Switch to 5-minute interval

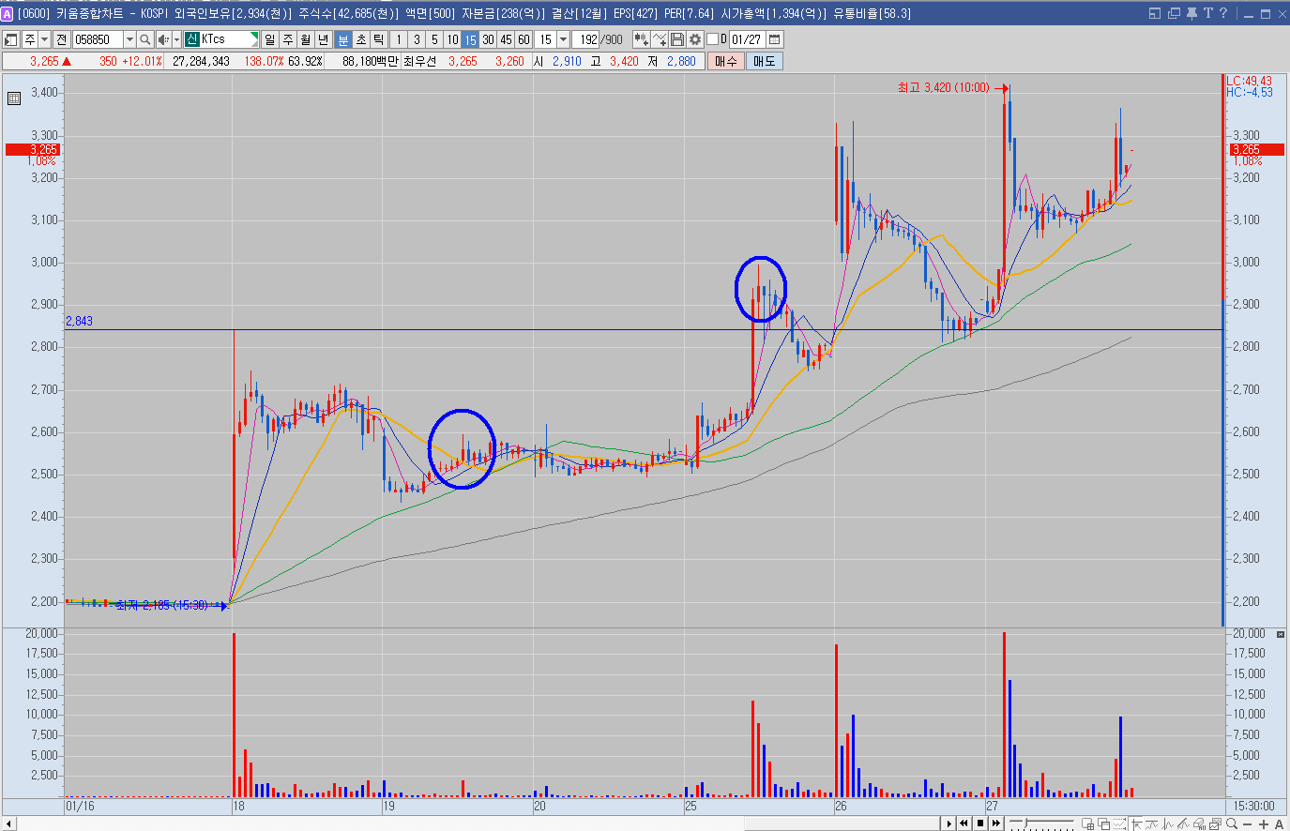point(434,39)
